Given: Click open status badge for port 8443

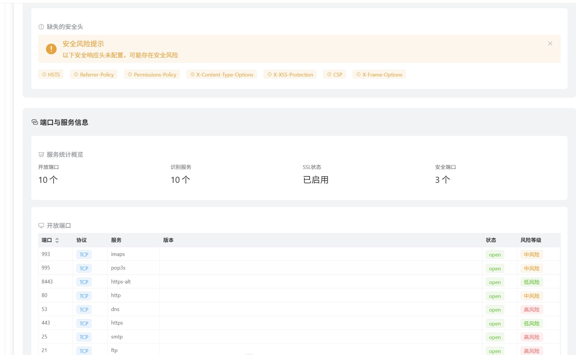Looking at the screenshot, I should (495, 282).
